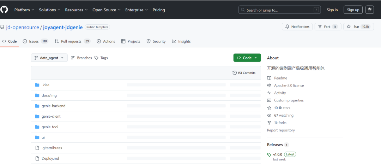Click the Latest release badge
The image size is (381, 164).
(290, 154)
